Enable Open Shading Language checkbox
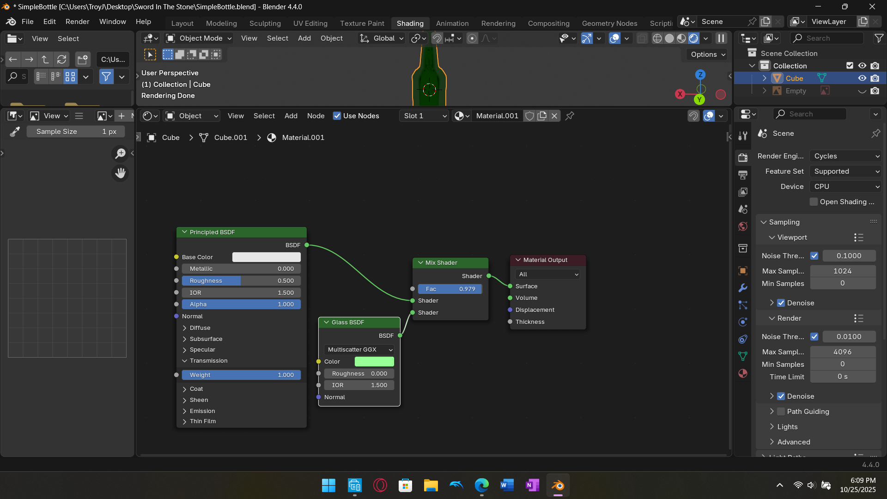The width and height of the screenshot is (887, 499). click(x=814, y=202)
